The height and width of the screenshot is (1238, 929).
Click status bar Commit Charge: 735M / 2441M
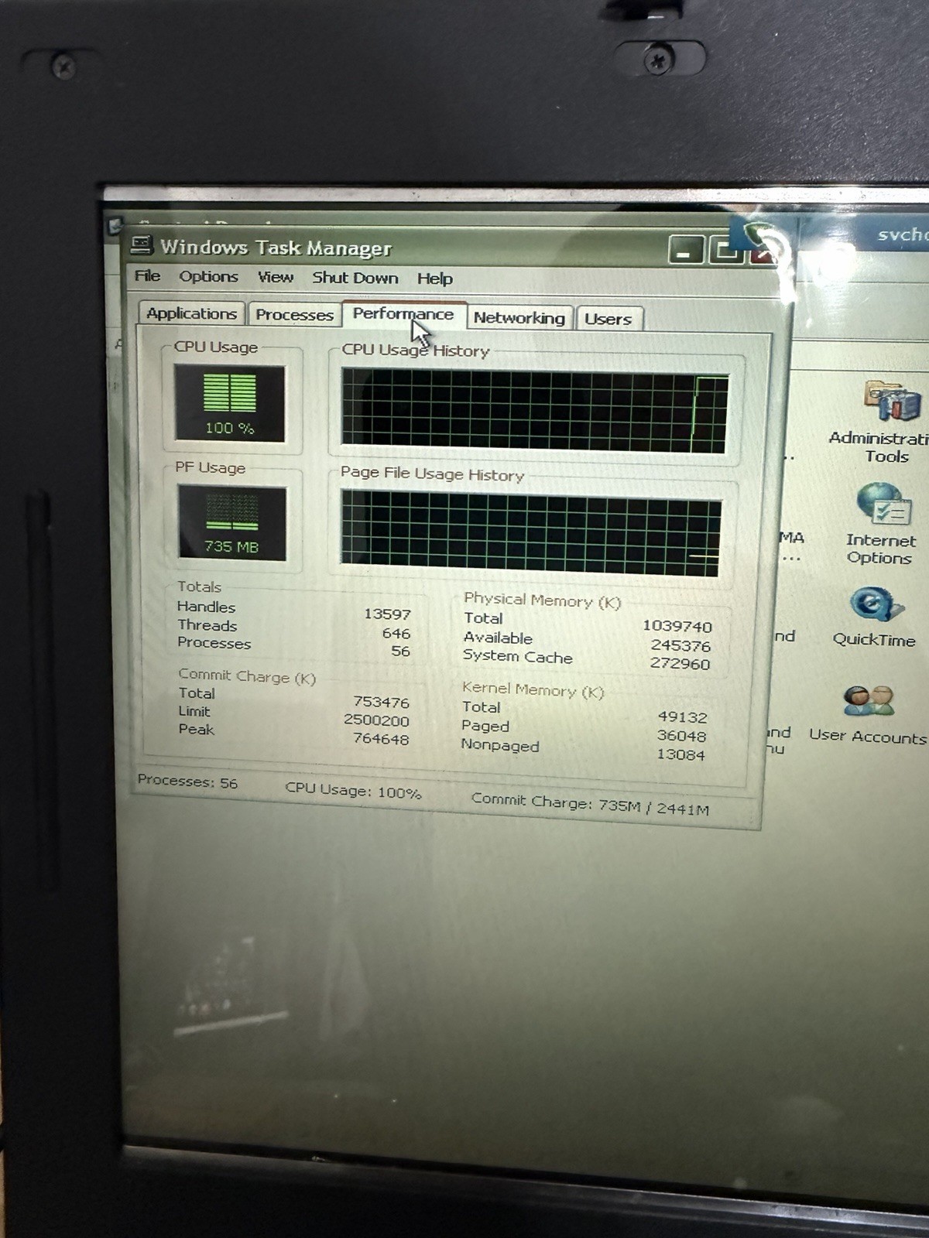590,804
